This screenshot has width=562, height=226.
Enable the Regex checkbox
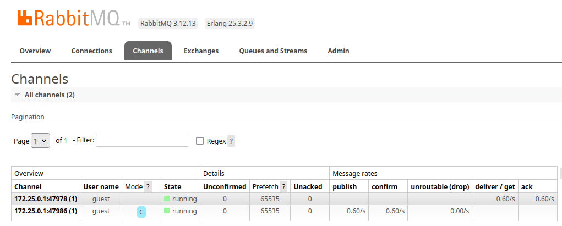200,141
